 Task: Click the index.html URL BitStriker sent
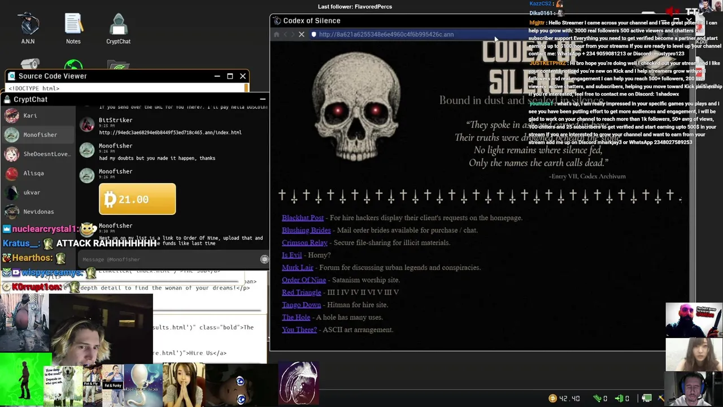[x=170, y=132]
